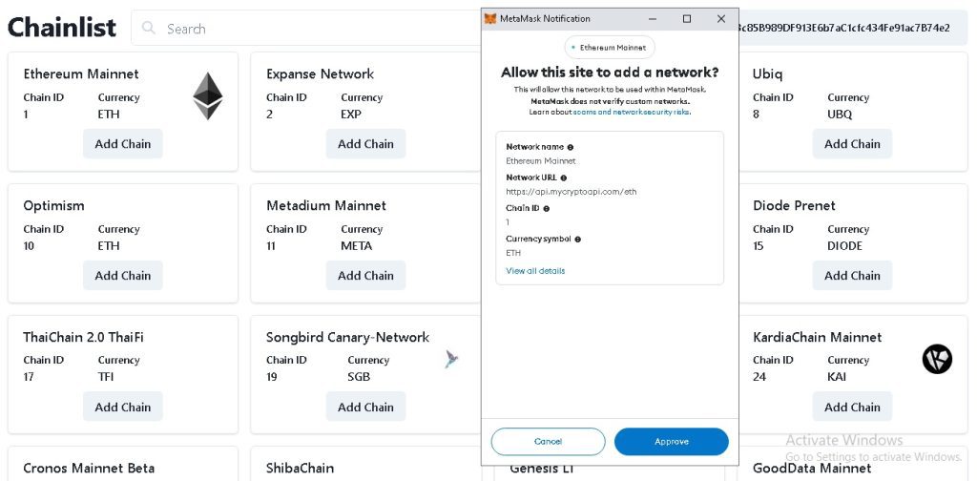This screenshot has width=977, height=481.
Task: Click the Ethereum diamond logo
Action: click(207, 96)
